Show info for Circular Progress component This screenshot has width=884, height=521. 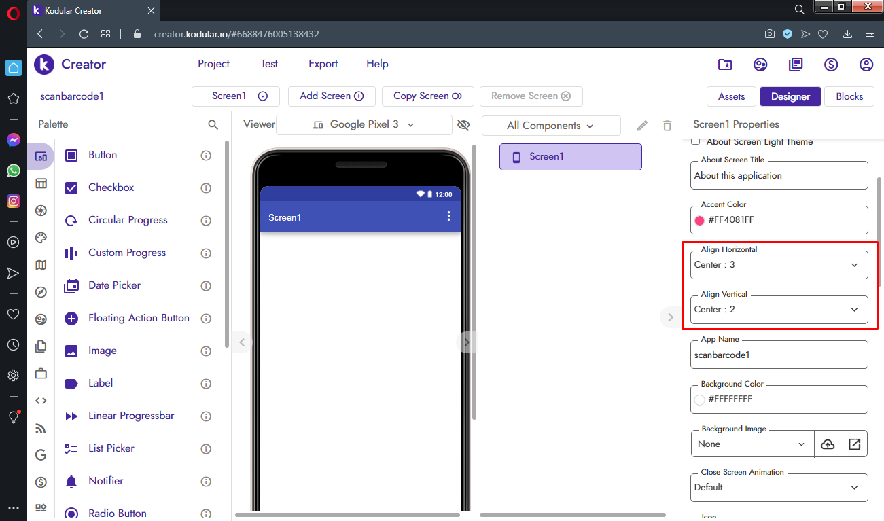click(206, 221)
